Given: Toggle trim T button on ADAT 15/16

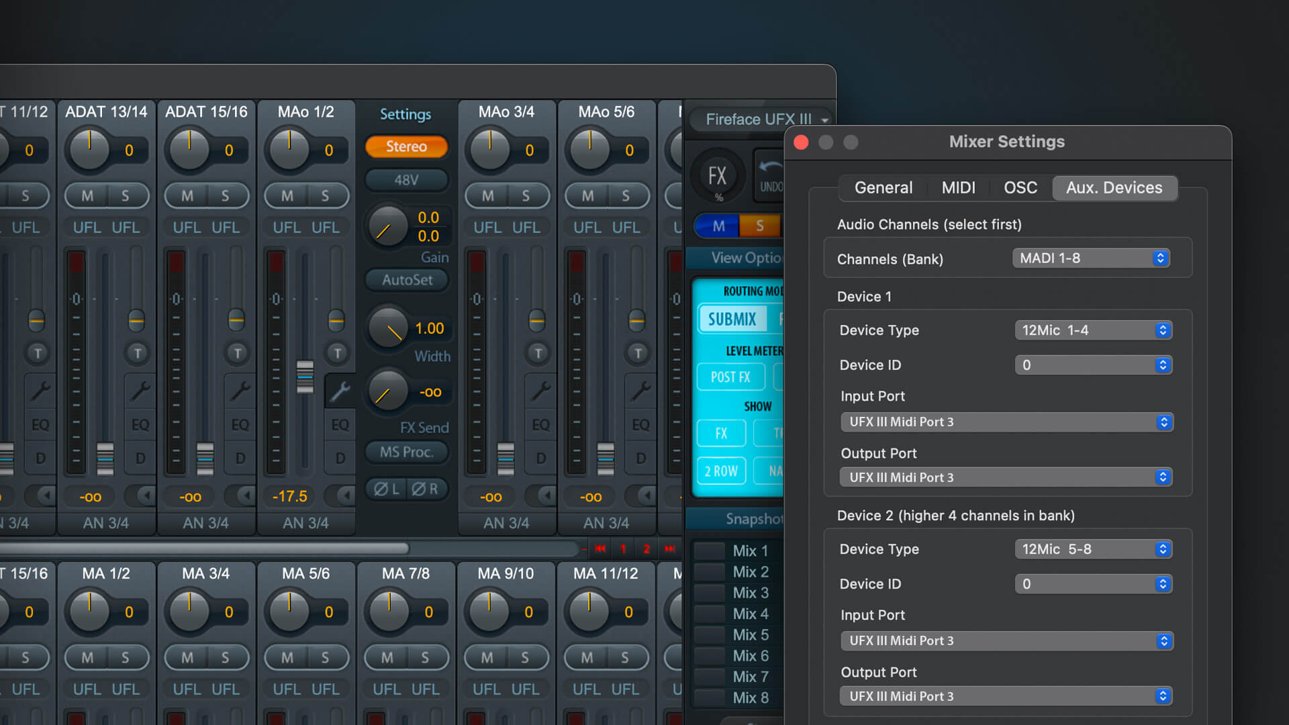Looking at the screenshot, I should 237,353.
